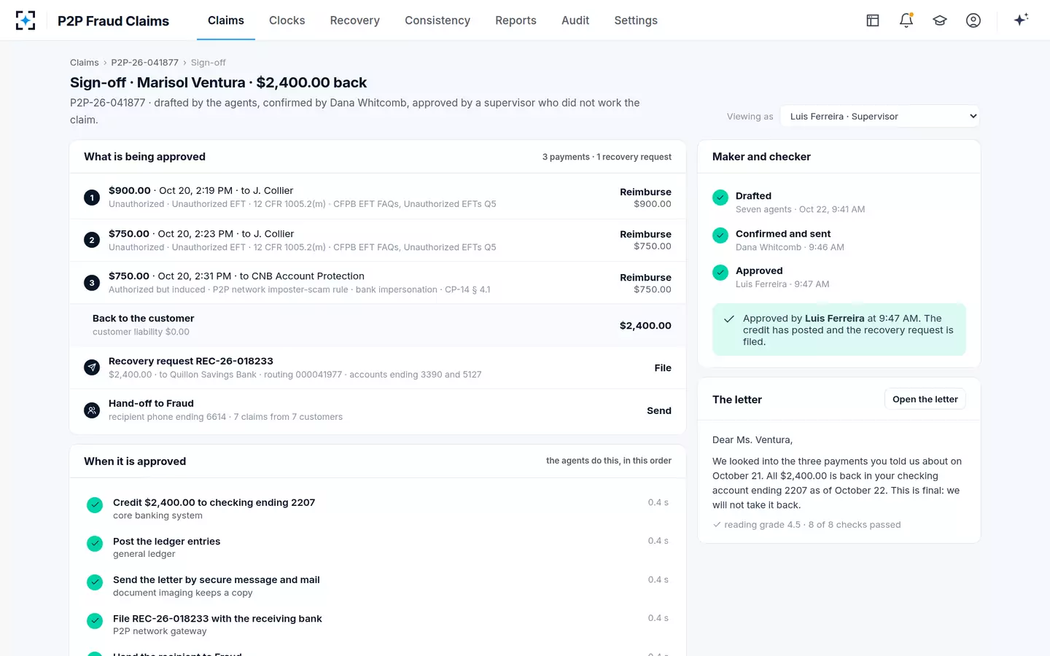Click the check icon for File REC-26-018233 step

click(95, 620)
